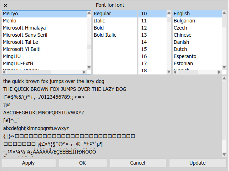The width and height of the screenshot is (229, 171).
Task: Click font list scroll left arrow
Action: pyautogui.click(x=4, y=72)
